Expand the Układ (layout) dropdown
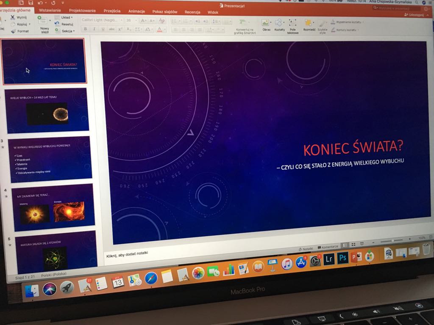434x325 pixels. tap(67, 18)
